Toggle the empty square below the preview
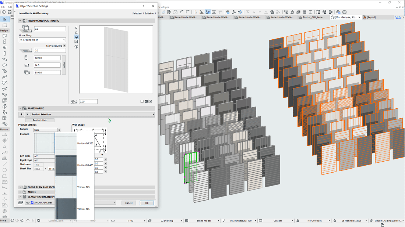This screenshot has width=405, height=227. tap(142, 101)
